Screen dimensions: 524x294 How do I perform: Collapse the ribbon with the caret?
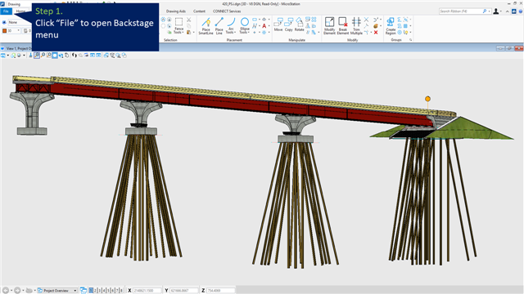[508, 11]
